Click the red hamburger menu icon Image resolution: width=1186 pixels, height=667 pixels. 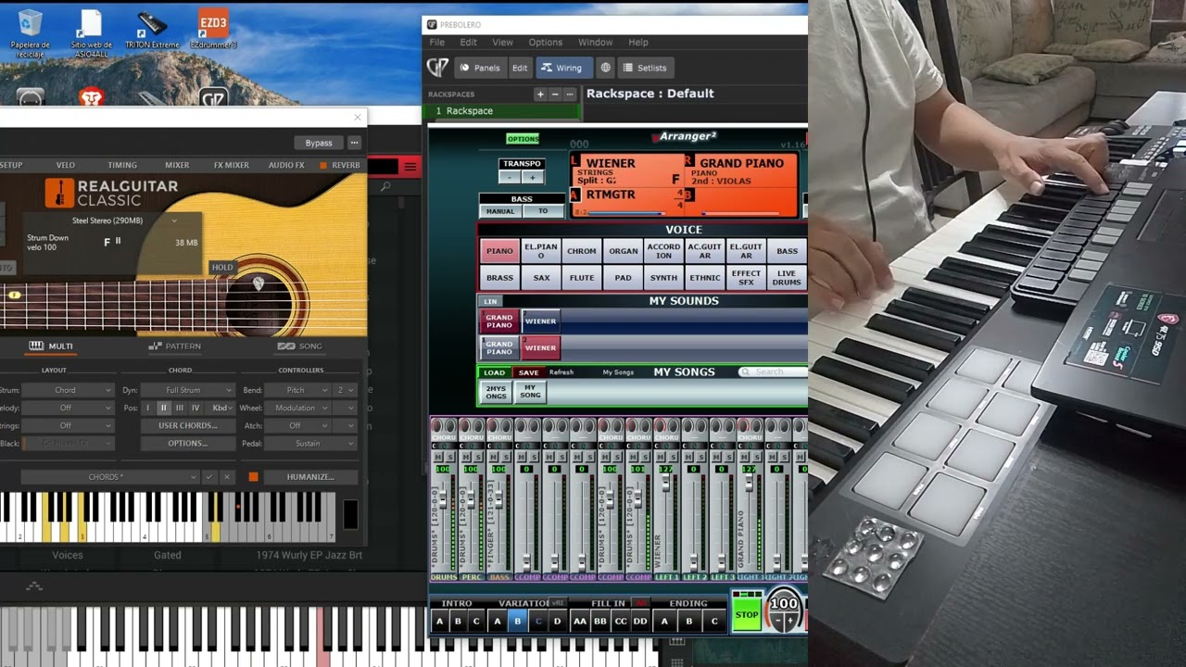pyautogui.click(x=410, y=167)
